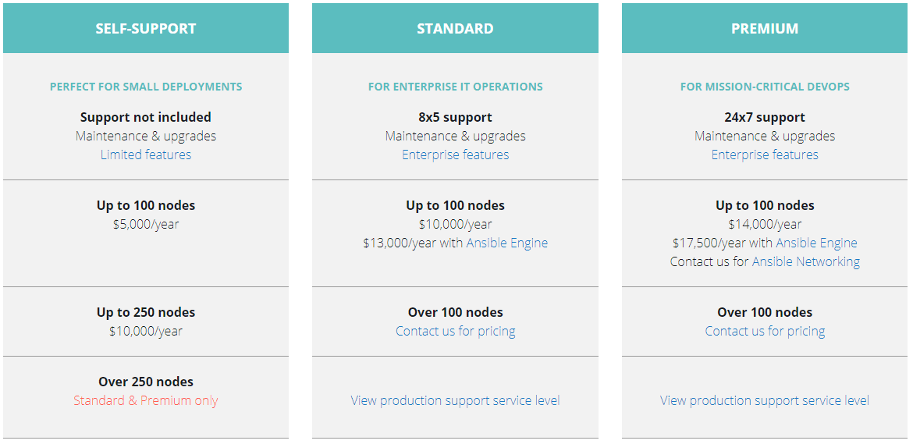The image size is (913, 444).
Task: Select the SELF-SUPPORT plan header
Action: tap(146, 29)
